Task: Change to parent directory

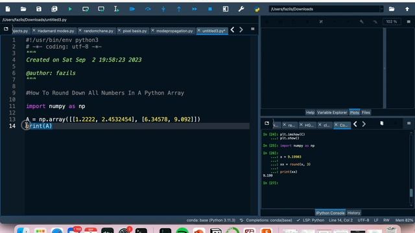Action: [x=407, y=9]
